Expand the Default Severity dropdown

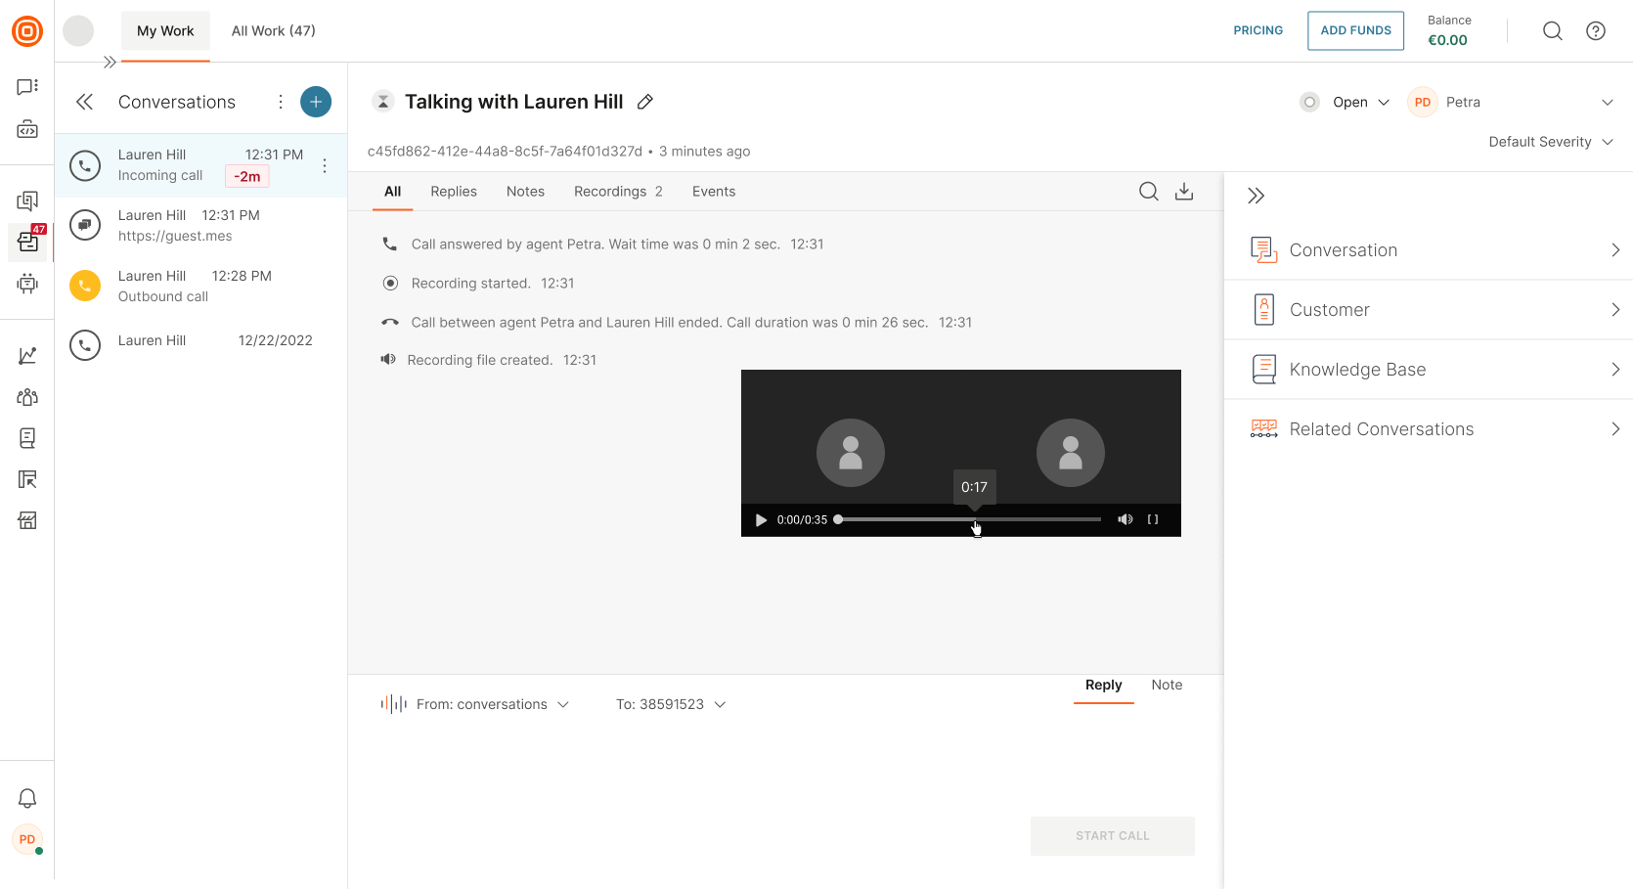pos(1550,142)
